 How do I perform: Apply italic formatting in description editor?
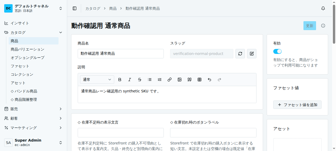point(130,80)
